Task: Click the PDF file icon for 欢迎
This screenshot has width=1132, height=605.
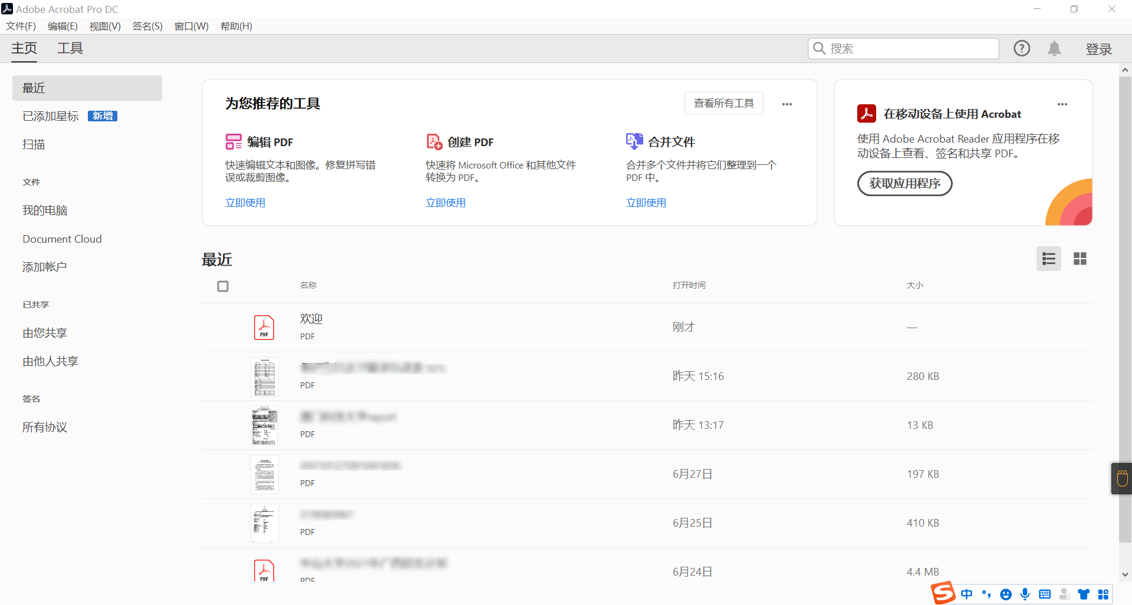Action: [x=264, y=328]
